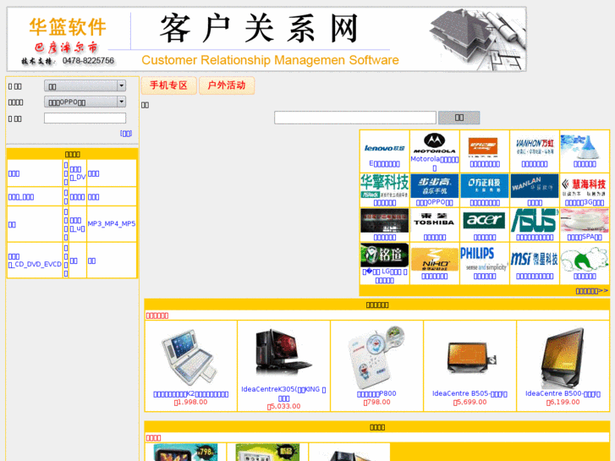615x461 pixels.
Task: Open the Toshiba brand logo
Action: tap(434, 219)
